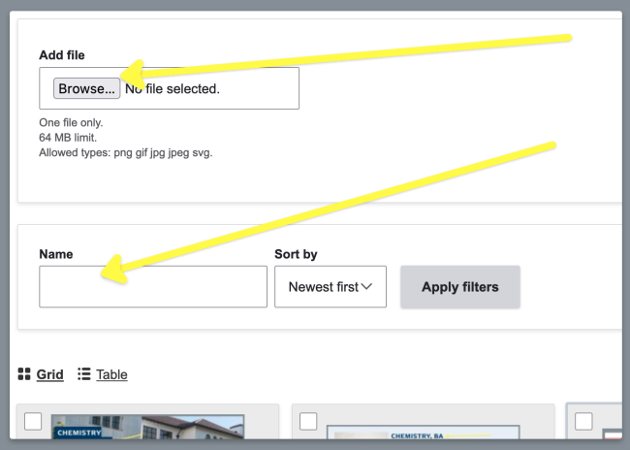
Task: Open the Chemistry, BA thumbnail
Action: (423, 438)
